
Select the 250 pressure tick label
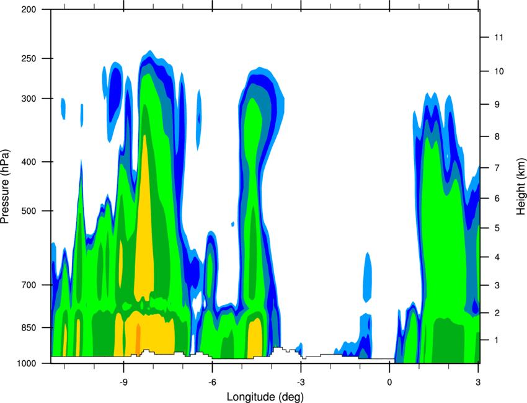pos(29,58)
